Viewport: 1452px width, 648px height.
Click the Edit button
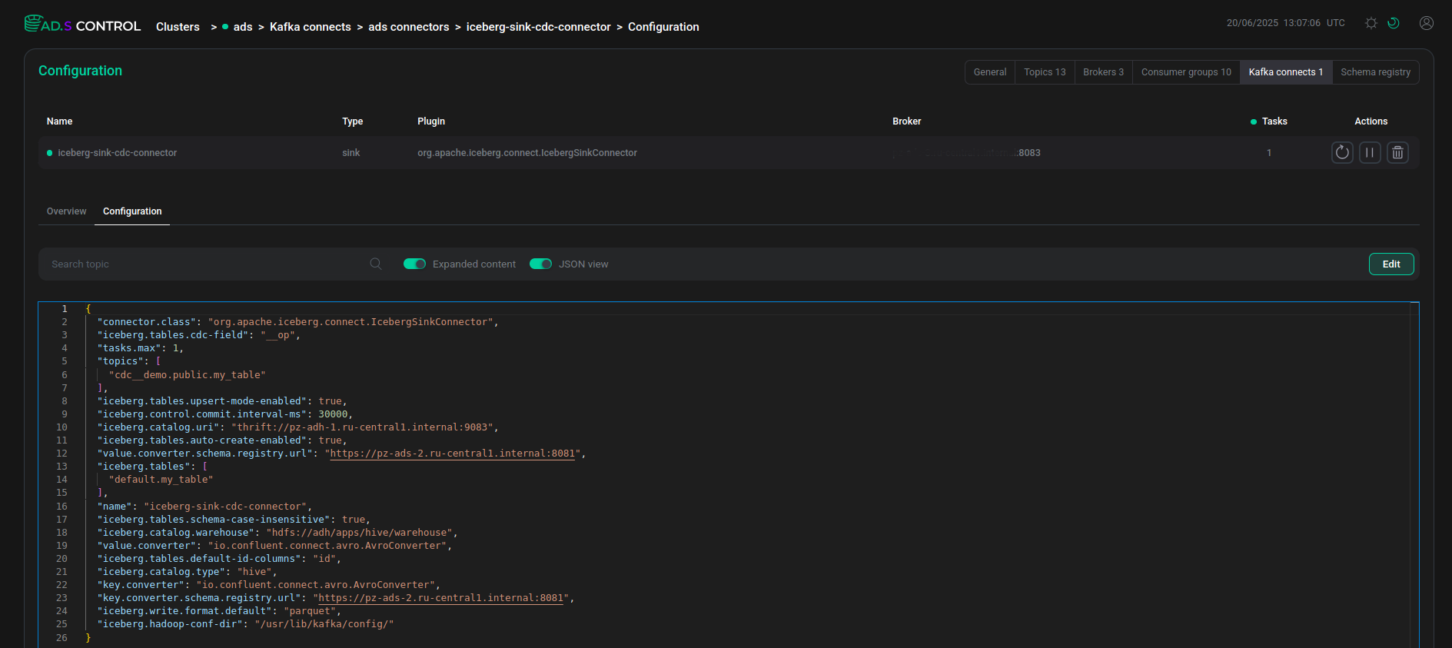[x=1391, y=264]
